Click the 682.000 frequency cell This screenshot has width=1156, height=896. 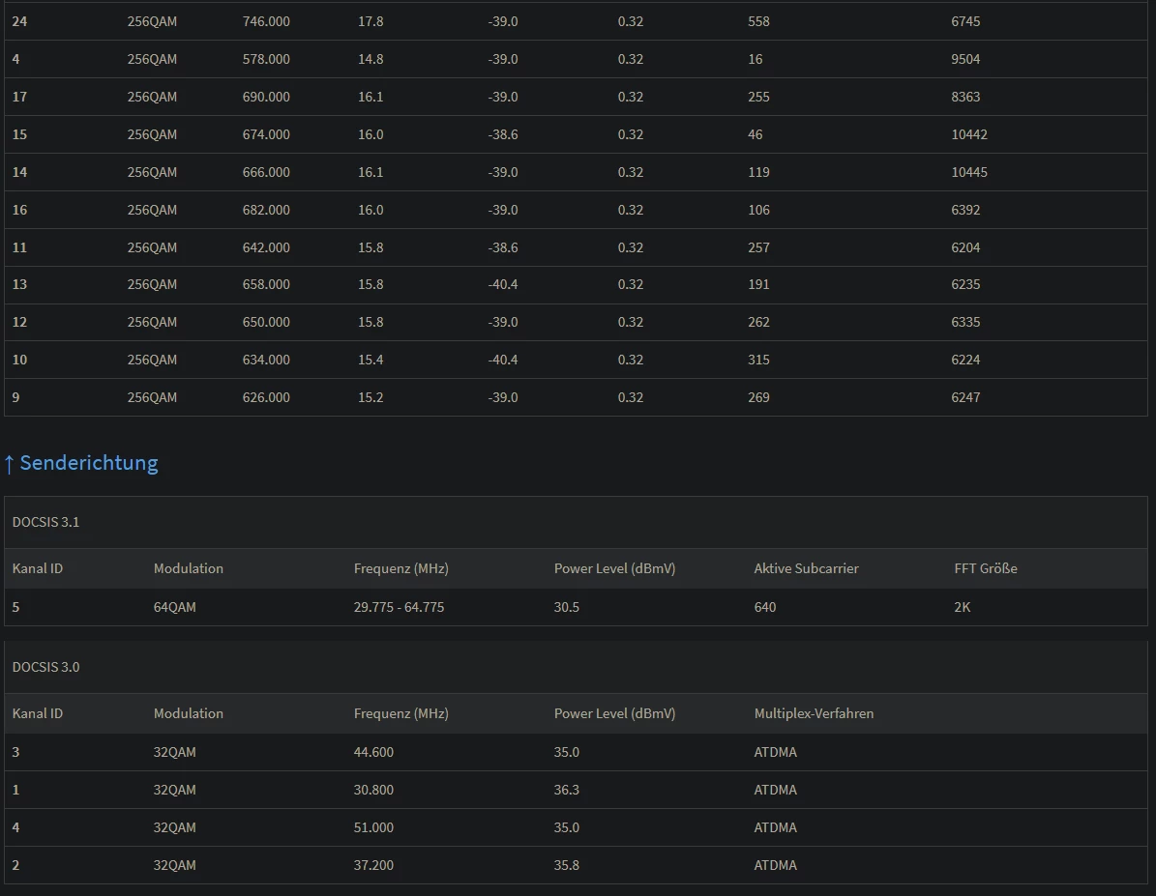click(x=266, y=210)
